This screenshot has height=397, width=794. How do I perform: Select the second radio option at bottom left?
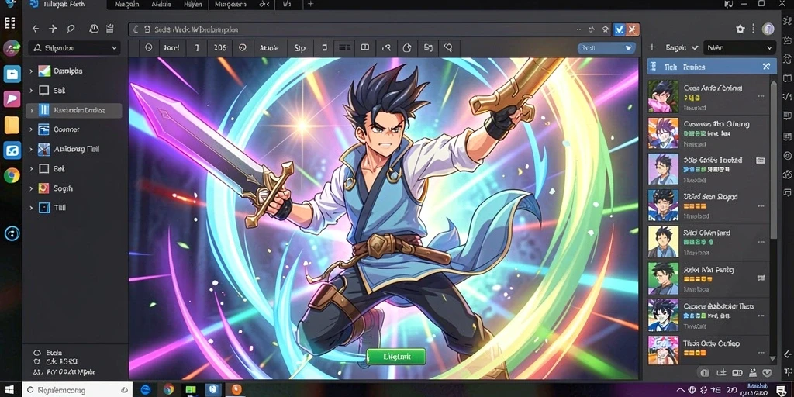(36, 362)
